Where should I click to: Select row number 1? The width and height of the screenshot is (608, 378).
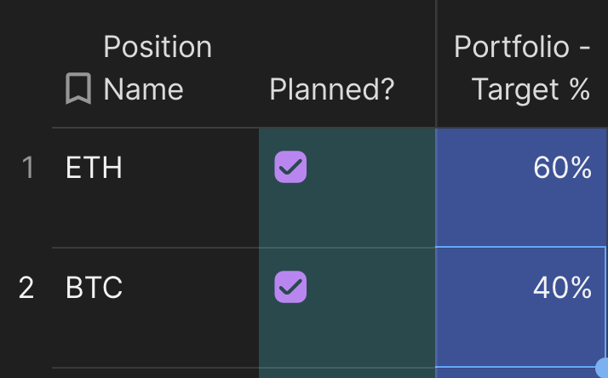pos(27,169)
